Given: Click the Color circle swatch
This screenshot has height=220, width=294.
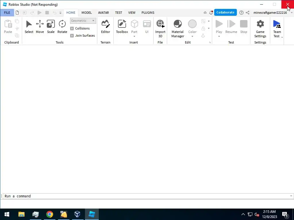Looking at the screenshot, I should click(x=192, y=24).
